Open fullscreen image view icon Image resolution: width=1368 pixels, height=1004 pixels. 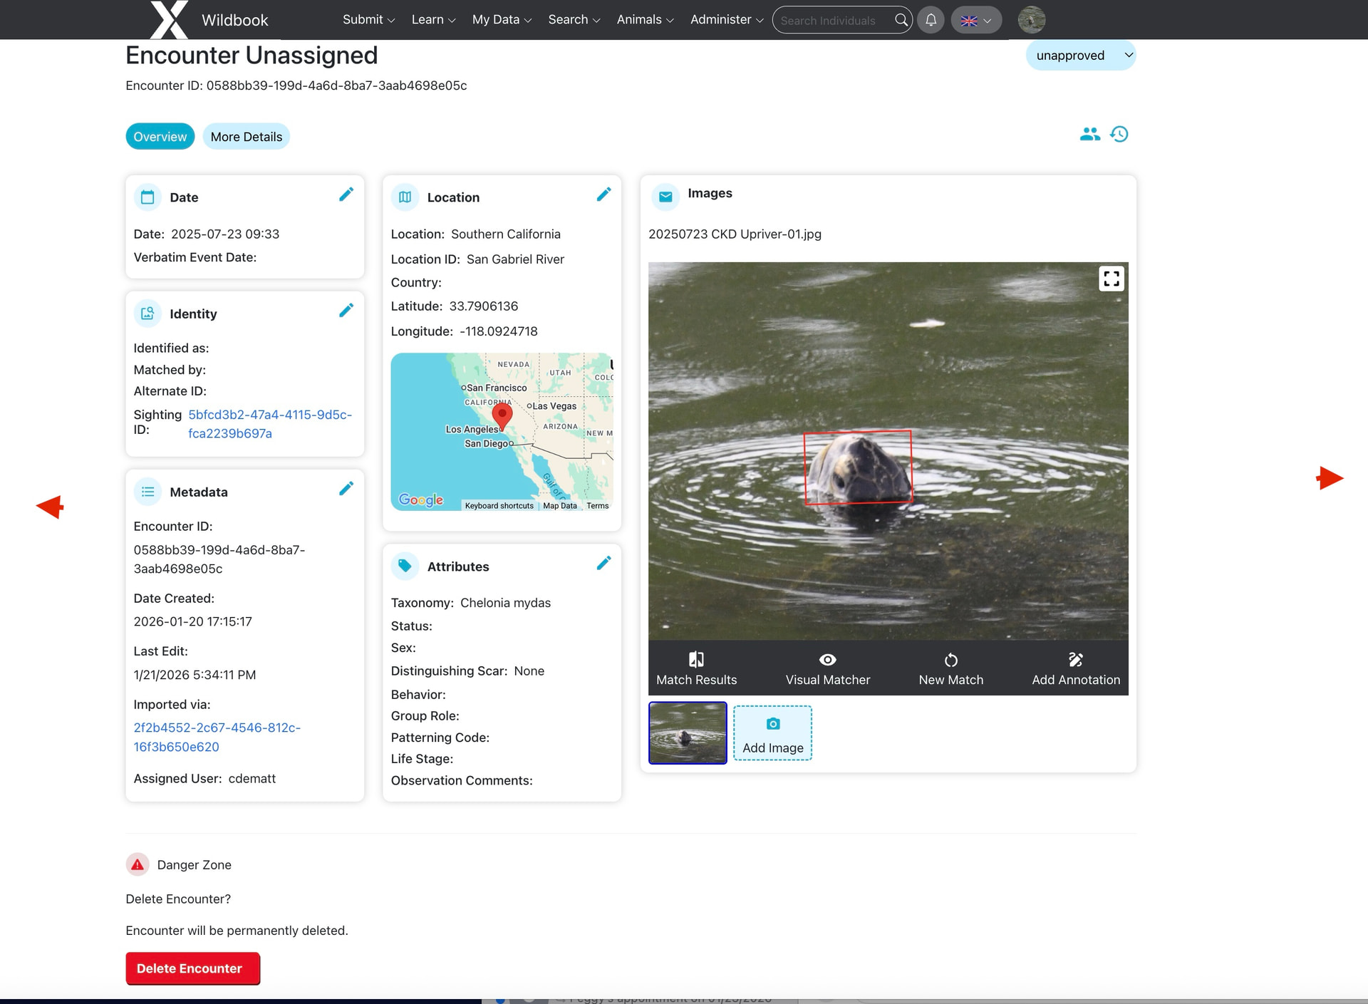[x=1111, y=279]
